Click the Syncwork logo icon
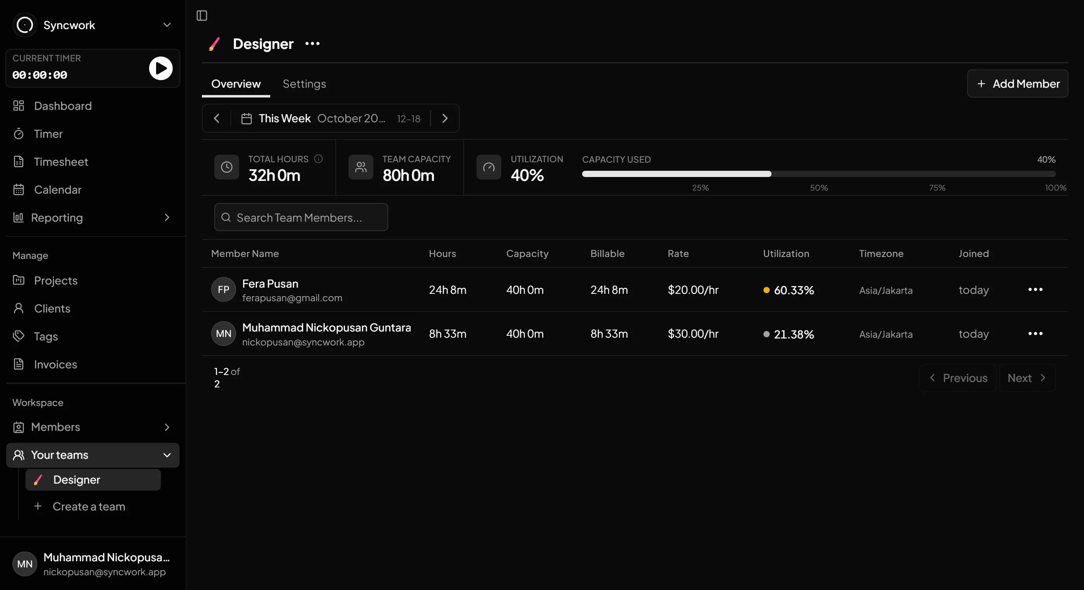The width and height of the screenshot is (1084, 590). (x=25, y=25)
